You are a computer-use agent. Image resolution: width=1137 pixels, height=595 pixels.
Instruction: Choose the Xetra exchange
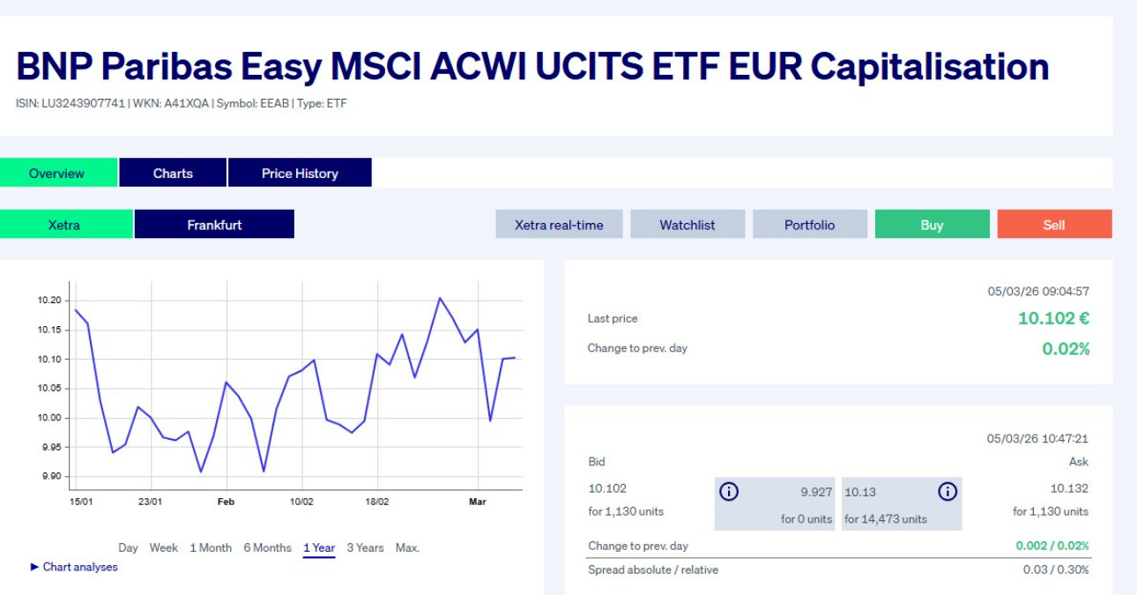coord(64,225)
